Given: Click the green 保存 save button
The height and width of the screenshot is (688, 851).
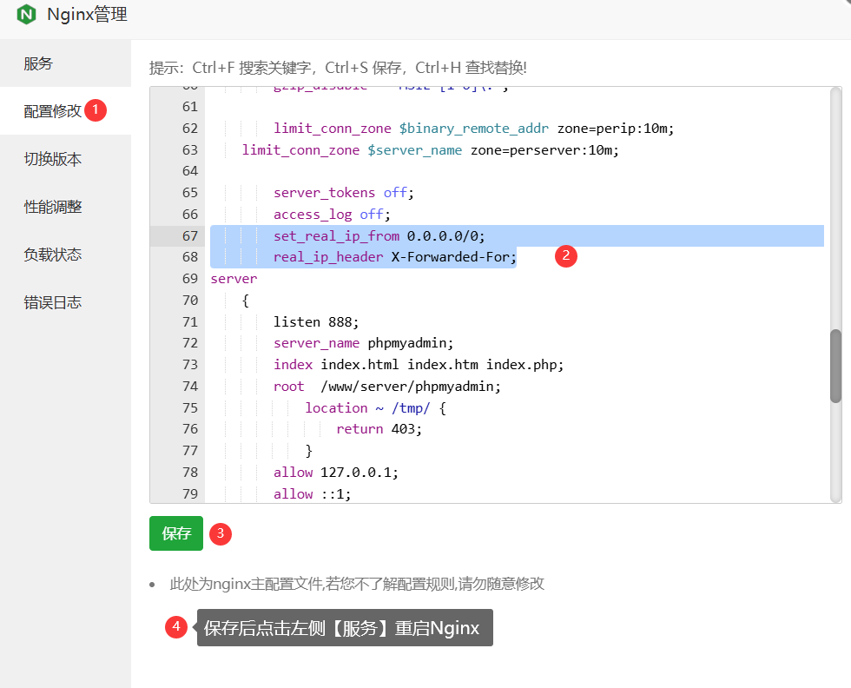Looking at the screenshot, I should click(x=175, y=533).
